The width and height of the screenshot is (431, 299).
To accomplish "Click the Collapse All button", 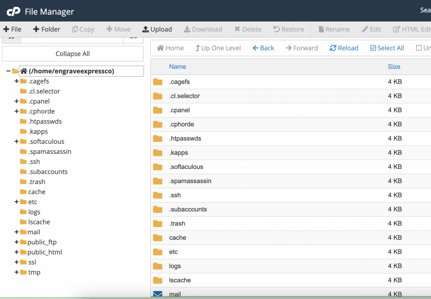I will click(72, 53).
